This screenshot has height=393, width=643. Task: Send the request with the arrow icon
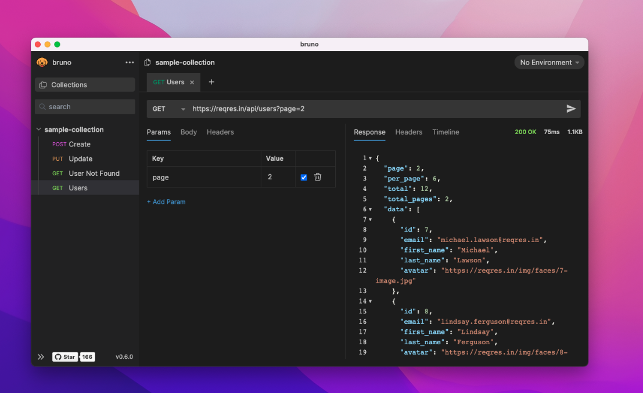[x=571, y=109]
